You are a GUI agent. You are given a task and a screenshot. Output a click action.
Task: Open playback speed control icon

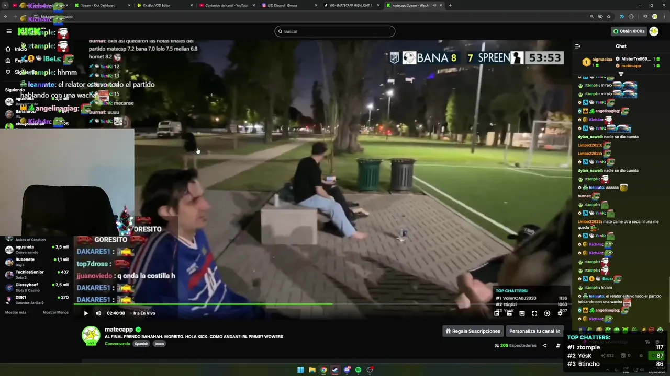[547, 313]
